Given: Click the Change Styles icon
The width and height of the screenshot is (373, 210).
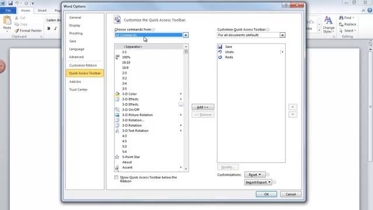Looking at the screenshot, I should pyautogui.click(x=328, y=20).
